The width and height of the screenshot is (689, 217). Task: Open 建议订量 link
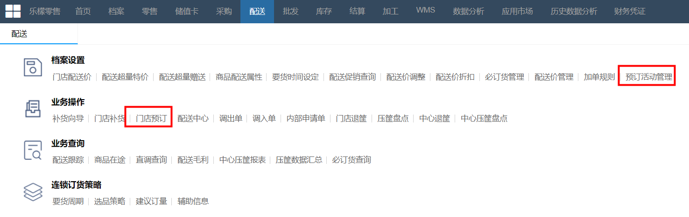click(151, 202)
